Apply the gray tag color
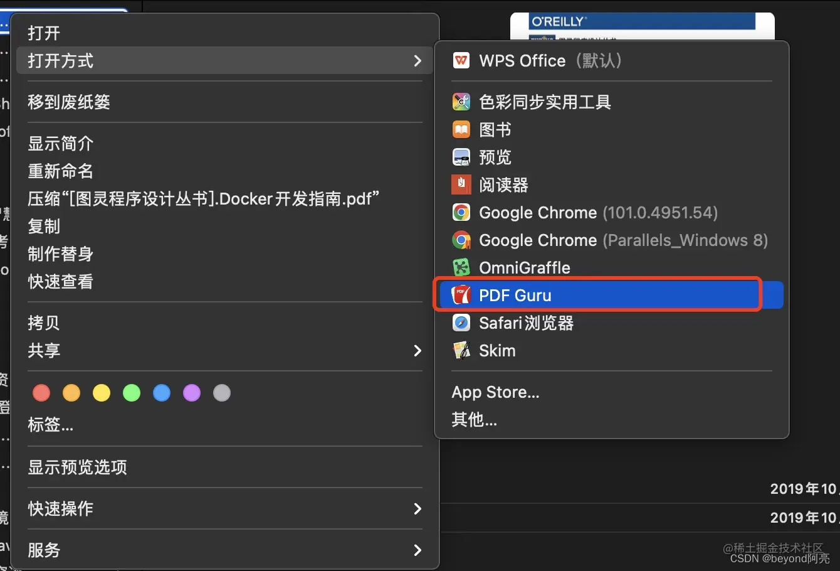Image resolution: width=840 pixels, height=571 pixels. (x=222, y=393)
